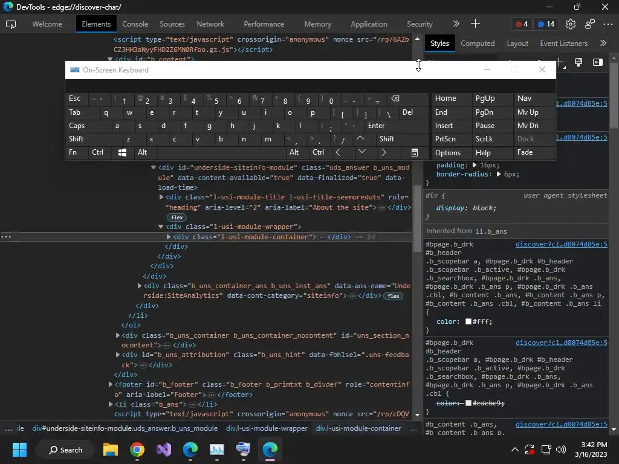Toggle computed styles sidebar icon
The image size is (619, 464).
tap(598, 62)
